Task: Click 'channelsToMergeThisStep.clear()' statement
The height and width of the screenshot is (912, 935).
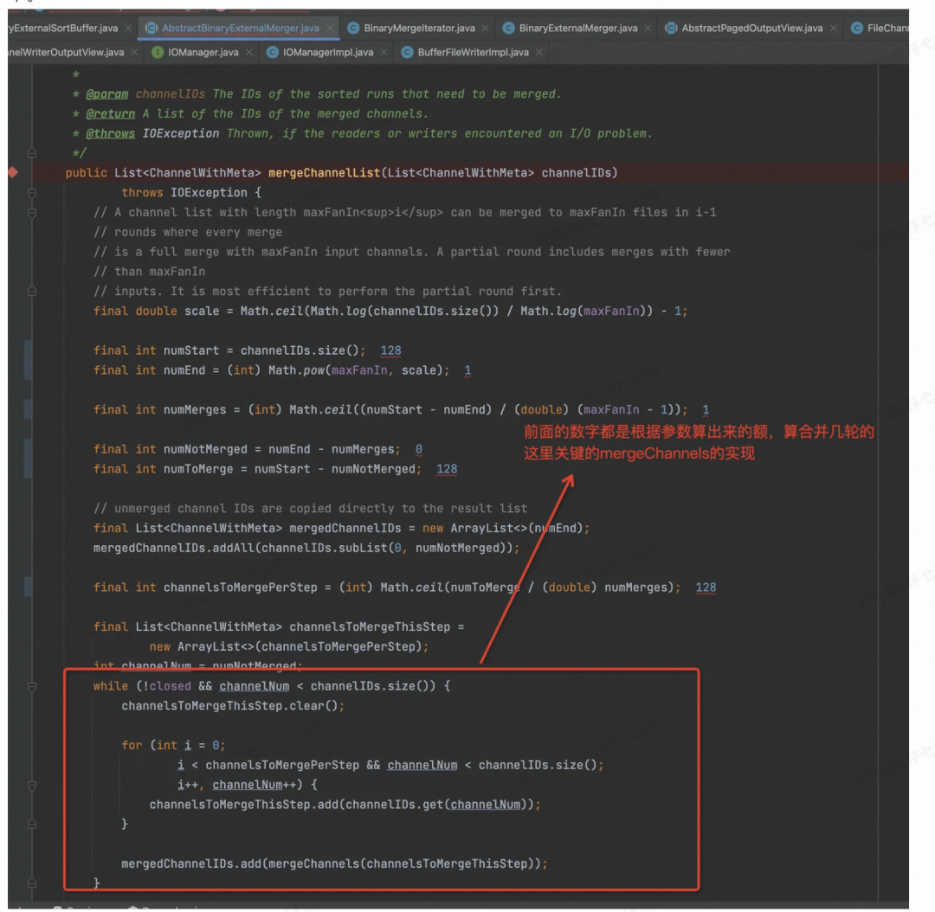Action: [x=233, y=706]
